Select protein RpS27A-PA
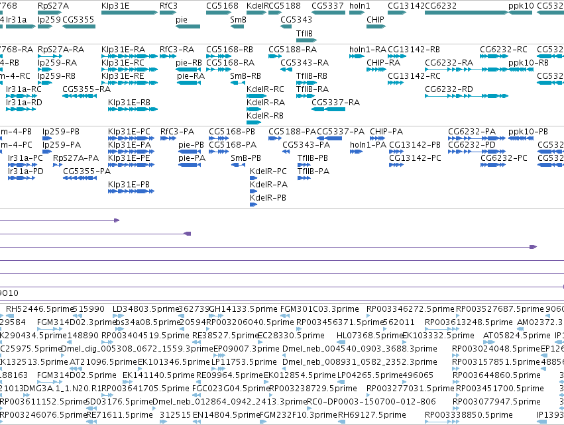The height and width of the screenshot is (425, 564). [x=58, y=165]
